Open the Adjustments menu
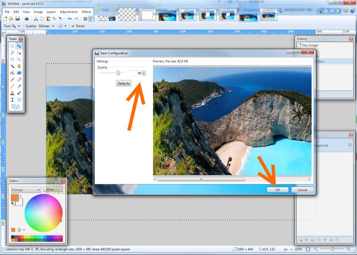 pos(68,11)
